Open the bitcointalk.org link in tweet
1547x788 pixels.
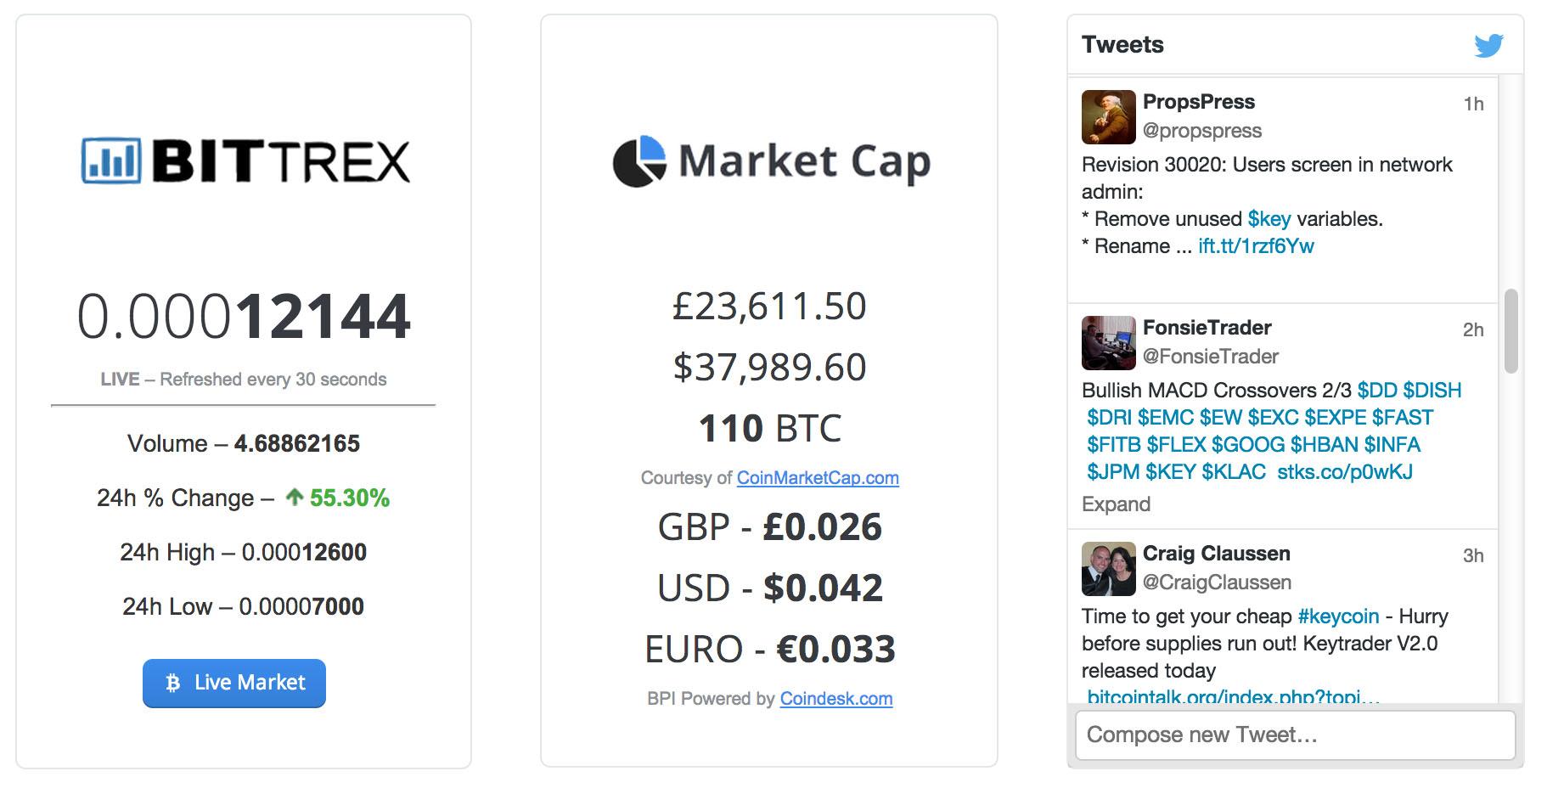[x=1233, y=697]
